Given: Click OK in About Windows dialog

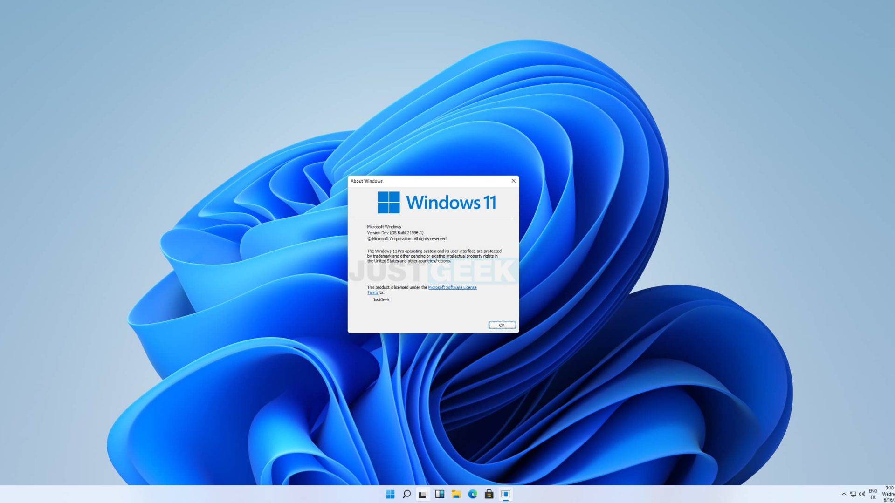Looking at the screenshot, I should click(x=502, y=325).
